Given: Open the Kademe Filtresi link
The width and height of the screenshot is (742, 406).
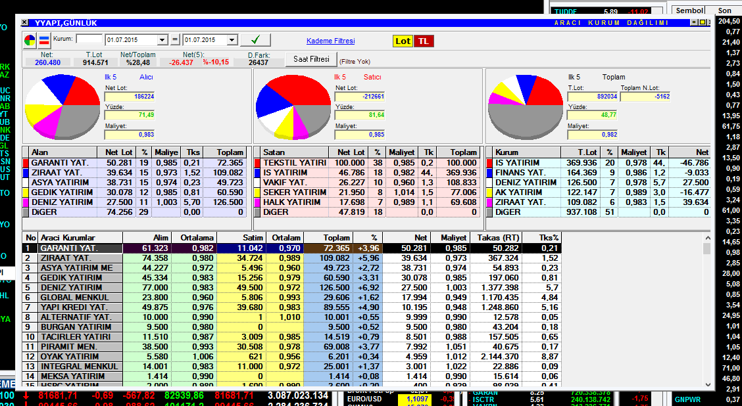Looking at the screenshot, I should 330,41.
